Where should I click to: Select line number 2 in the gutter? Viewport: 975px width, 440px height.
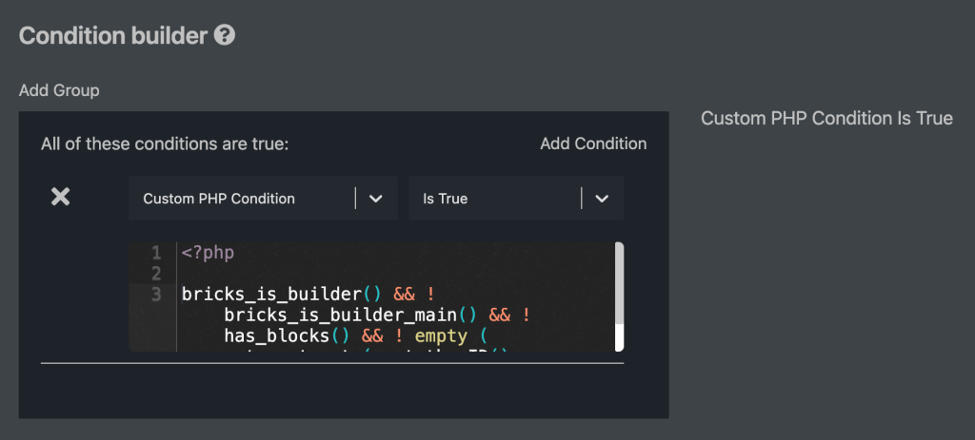click(156, 274)
